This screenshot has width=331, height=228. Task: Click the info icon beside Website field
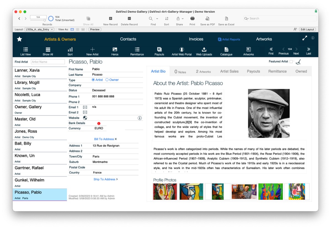point(140,118)
